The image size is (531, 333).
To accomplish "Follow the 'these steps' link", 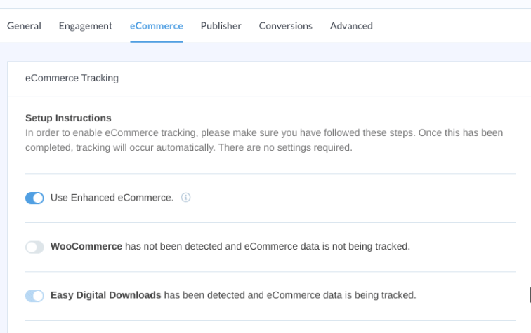I will (388, 133).
